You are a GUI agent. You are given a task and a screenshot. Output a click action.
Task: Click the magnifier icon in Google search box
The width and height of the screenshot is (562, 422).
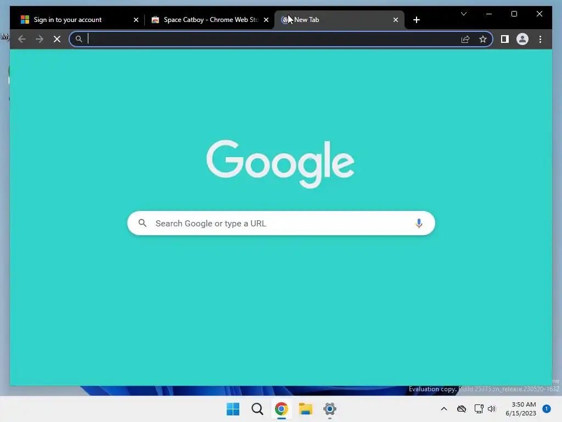pyautogui.click(x=142, y=223)
